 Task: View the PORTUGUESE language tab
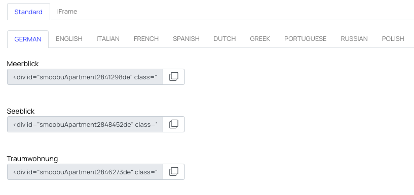pyautogui.click(x=305, y=39)
